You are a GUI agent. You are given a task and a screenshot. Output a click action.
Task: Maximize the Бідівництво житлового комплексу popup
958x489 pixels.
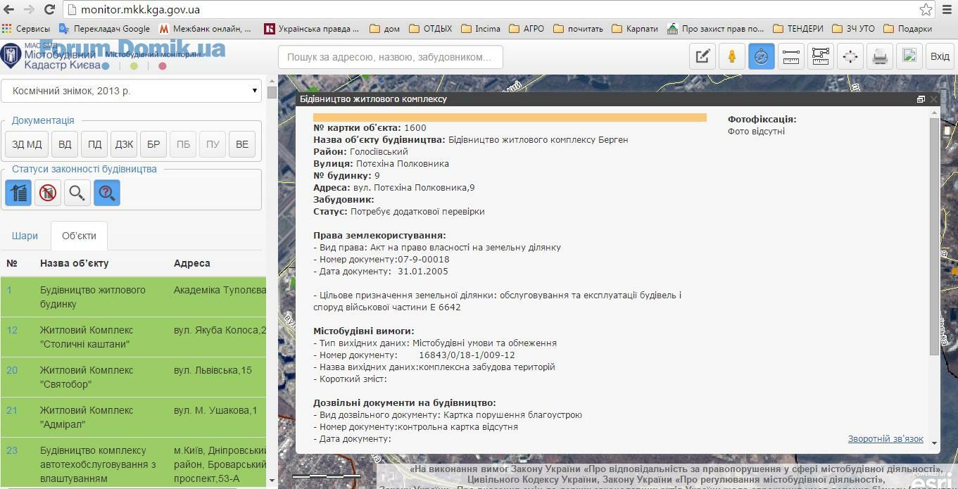coord(921,99)
